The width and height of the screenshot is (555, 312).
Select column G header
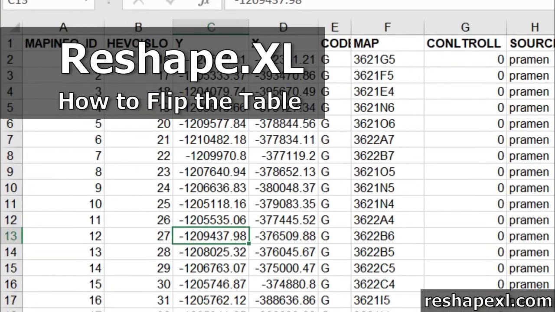[x=465, y=27]
